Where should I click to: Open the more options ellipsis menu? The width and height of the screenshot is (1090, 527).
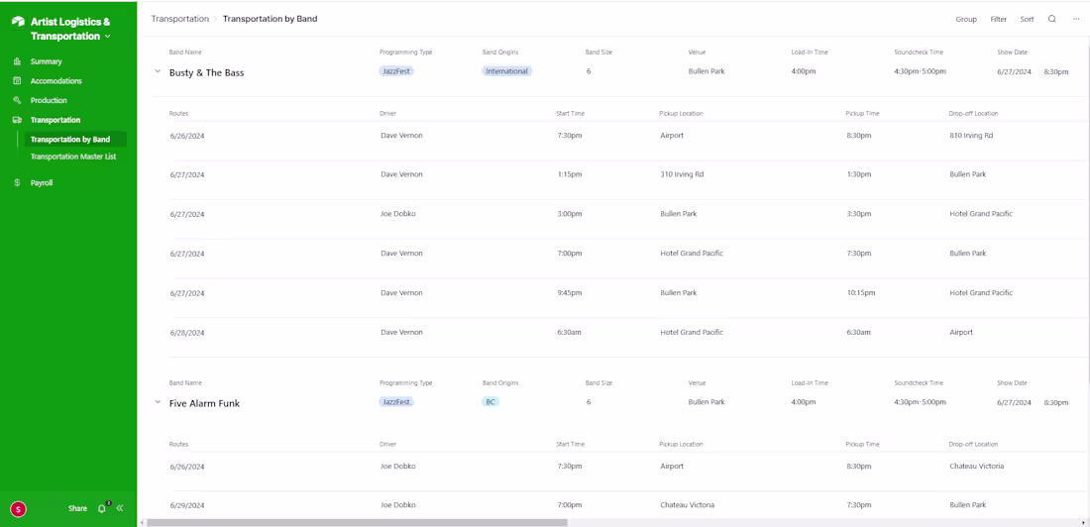click(x=1076, y=19)
